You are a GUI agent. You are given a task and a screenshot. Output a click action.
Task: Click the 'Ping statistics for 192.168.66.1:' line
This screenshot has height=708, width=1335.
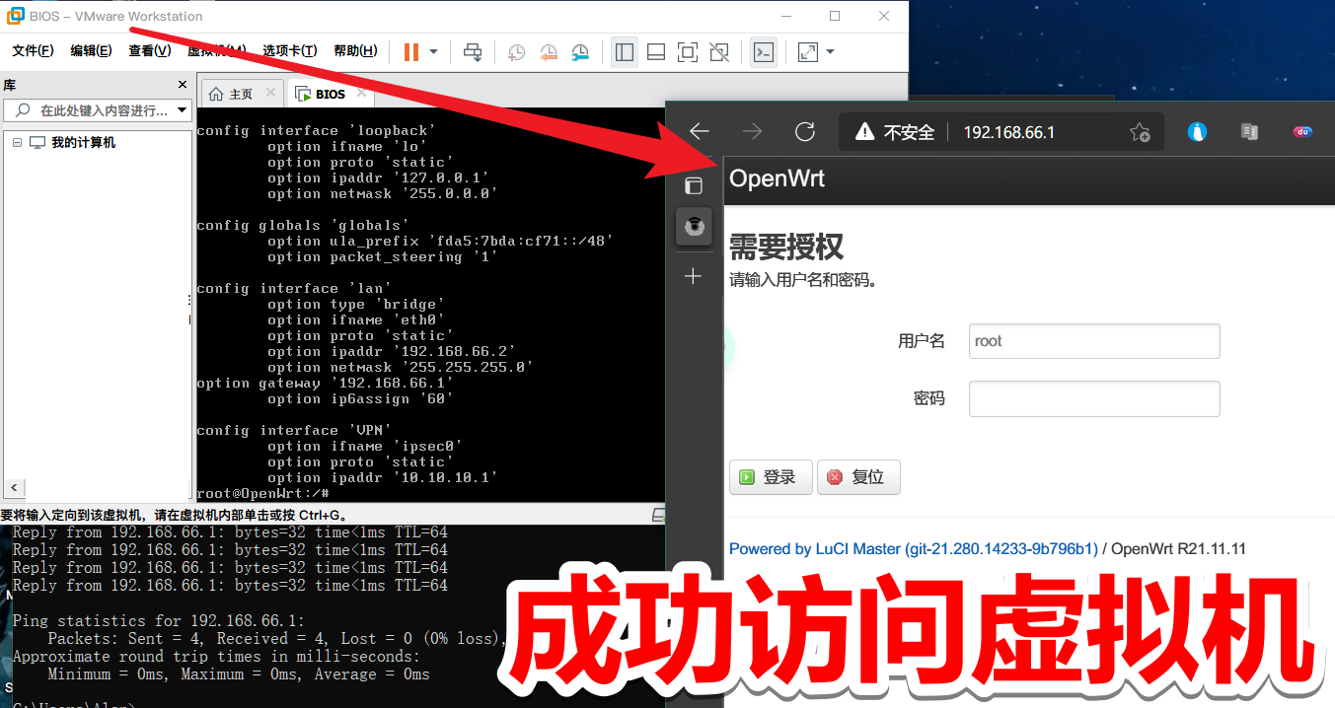pyautogui.click(x=158, y=621)
